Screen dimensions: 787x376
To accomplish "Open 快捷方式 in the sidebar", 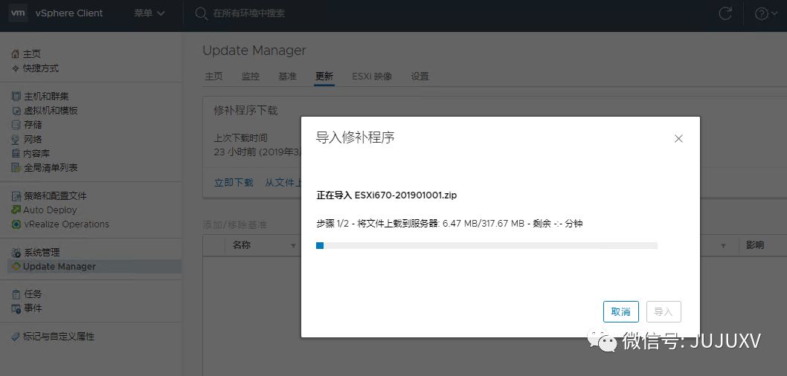I will [x=41, y=68].
